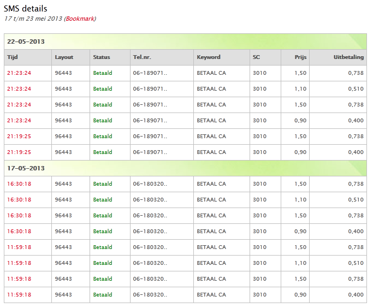This screenshot has height=308, width=373.
Task: Open time 21:23:24 in the 0,90 price row
Action: [x=19, y=120]
